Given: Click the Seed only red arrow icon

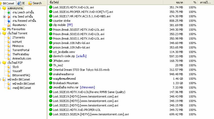Looking at the screenshot, I should (x=9, y=17).
